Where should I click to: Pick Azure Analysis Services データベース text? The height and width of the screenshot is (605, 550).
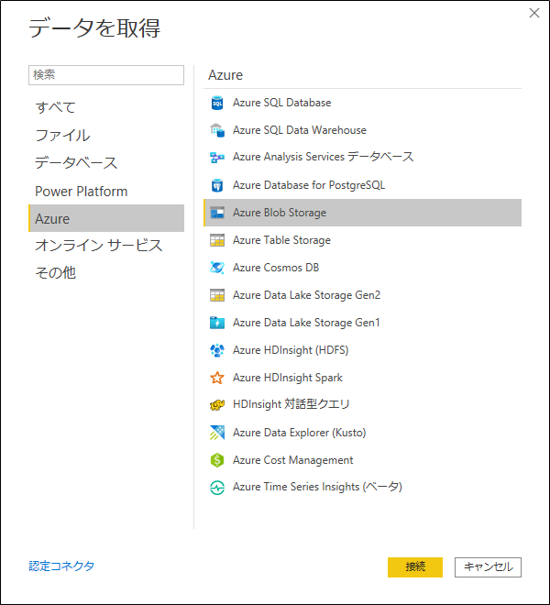coord(323,157)
